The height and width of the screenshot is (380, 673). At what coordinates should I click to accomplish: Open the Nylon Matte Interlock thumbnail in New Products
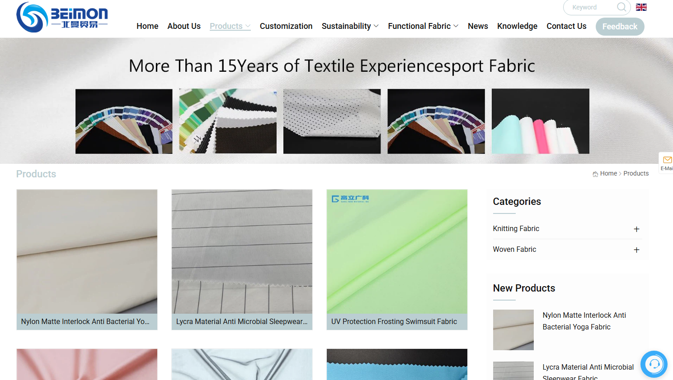(513, 330)
